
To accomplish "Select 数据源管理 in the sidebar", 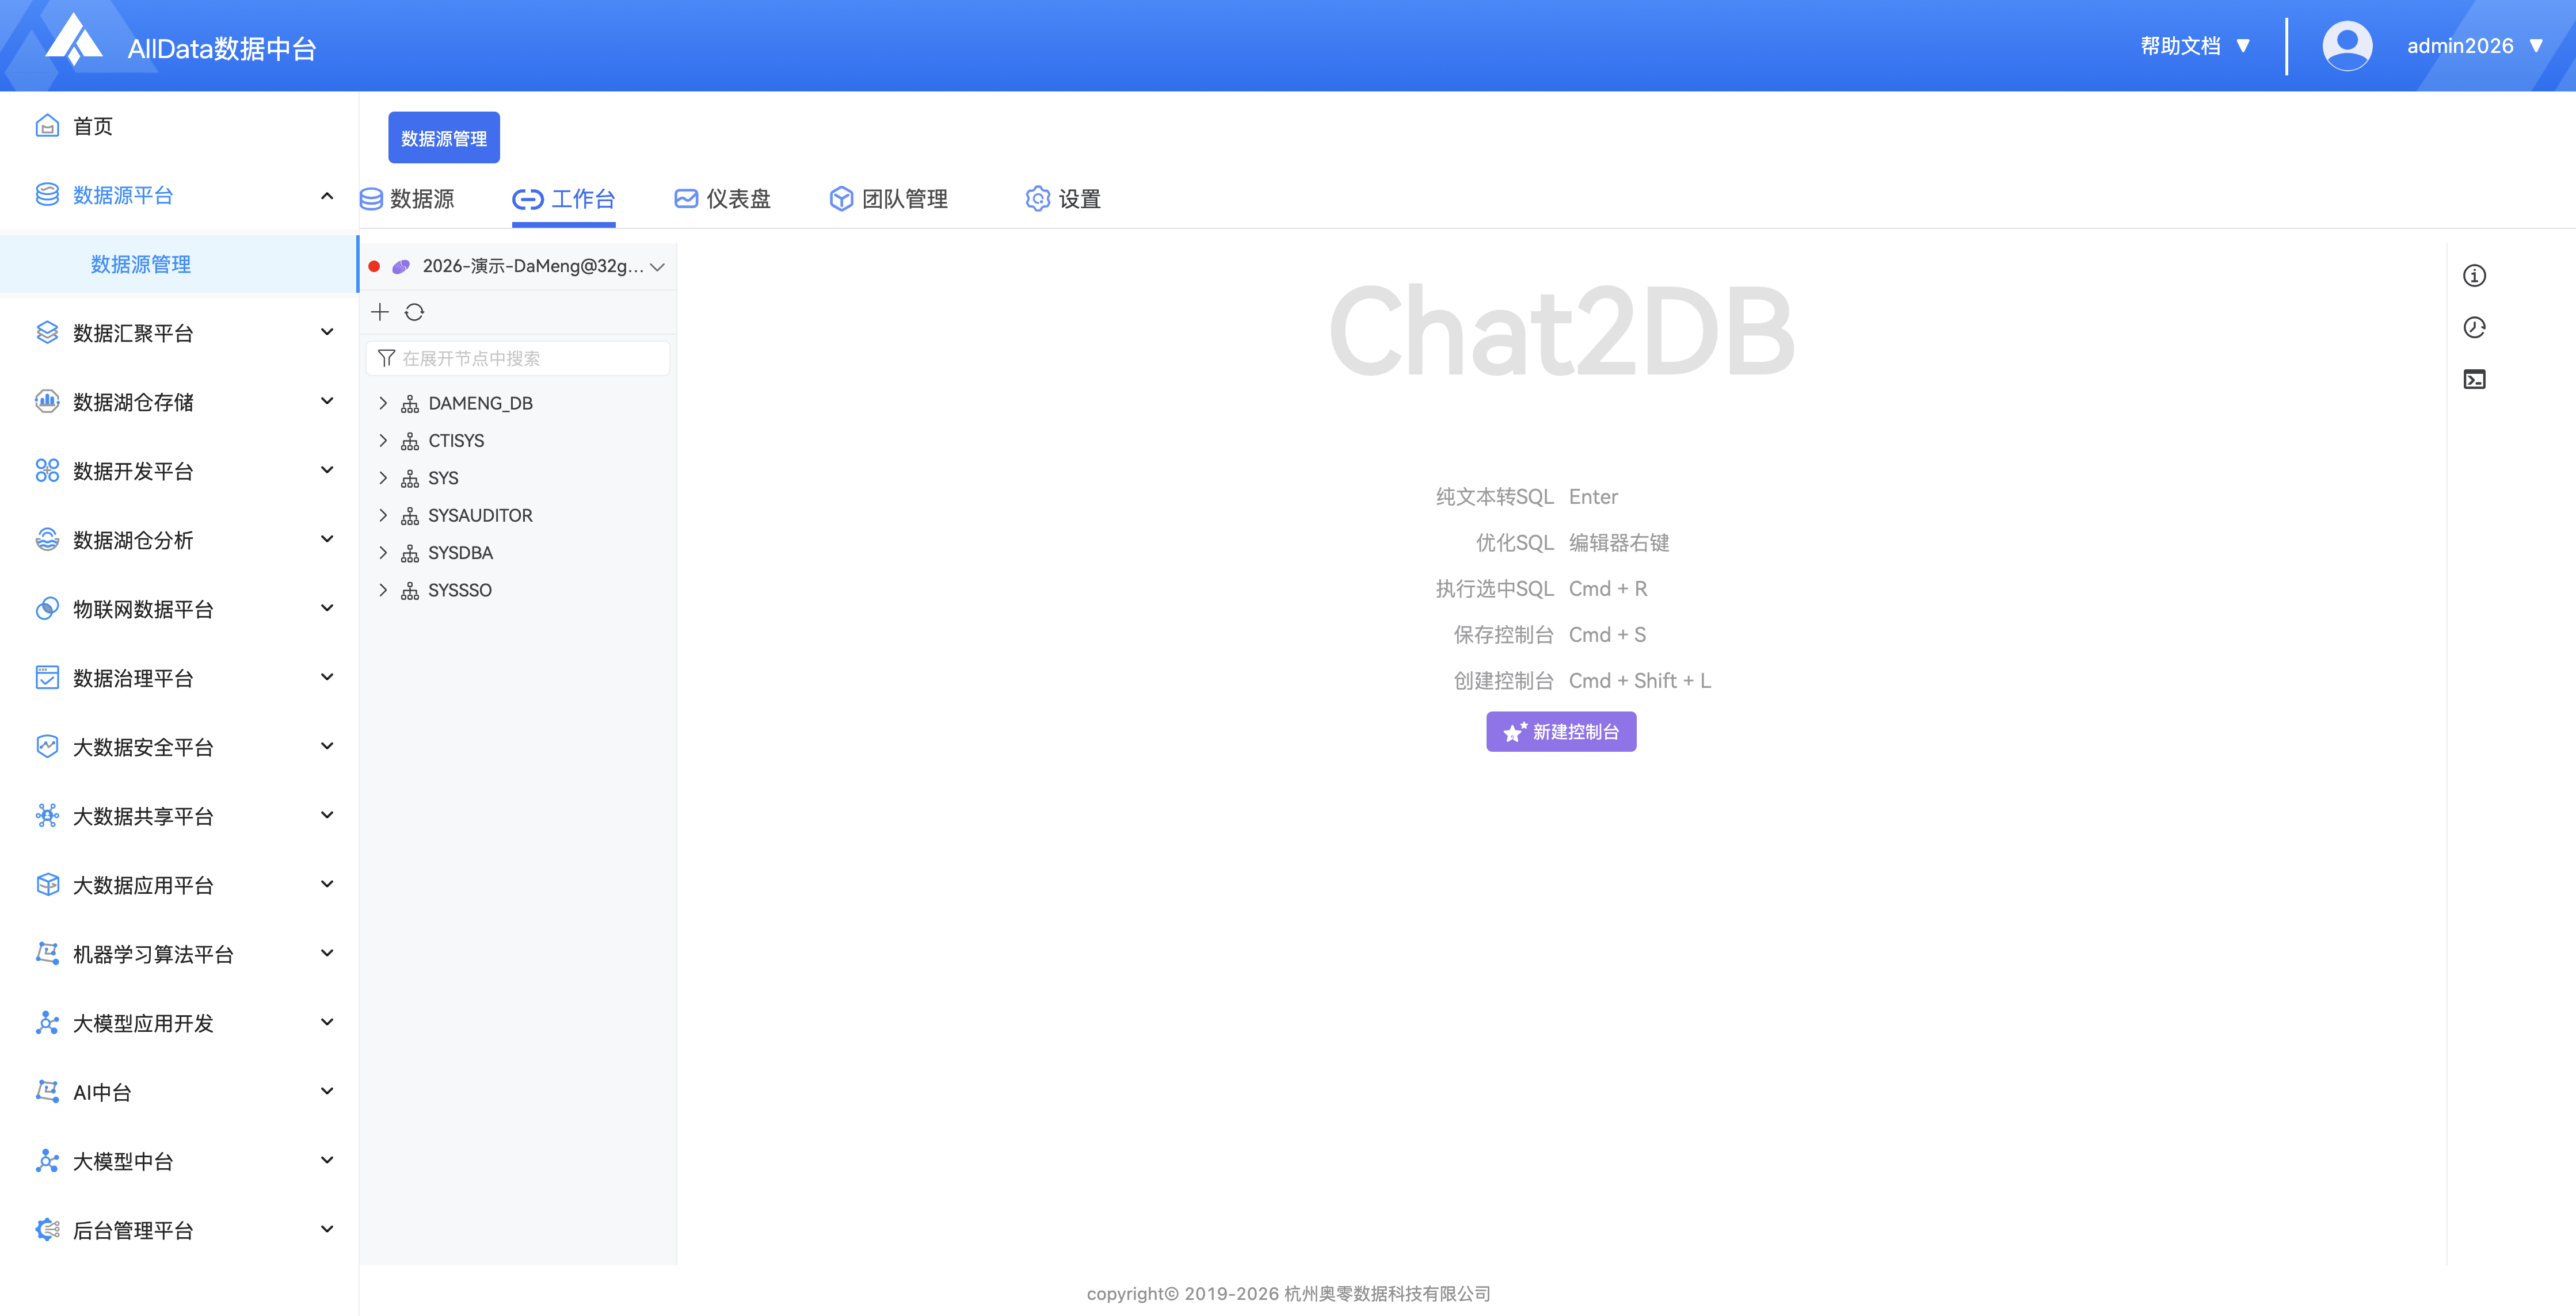I will pyautogui.click(x=179, y=264).
